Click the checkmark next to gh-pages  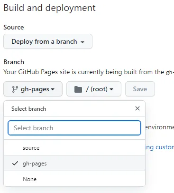tap(15, 163)
